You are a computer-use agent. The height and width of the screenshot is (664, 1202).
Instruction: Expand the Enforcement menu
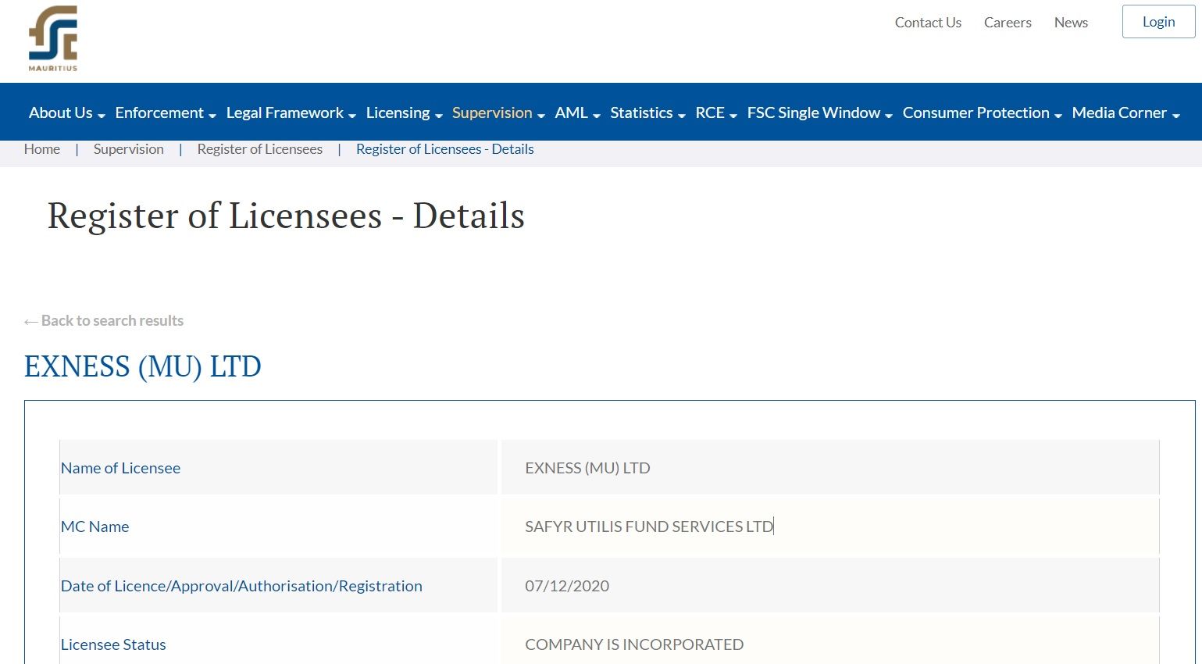point(166,112)
